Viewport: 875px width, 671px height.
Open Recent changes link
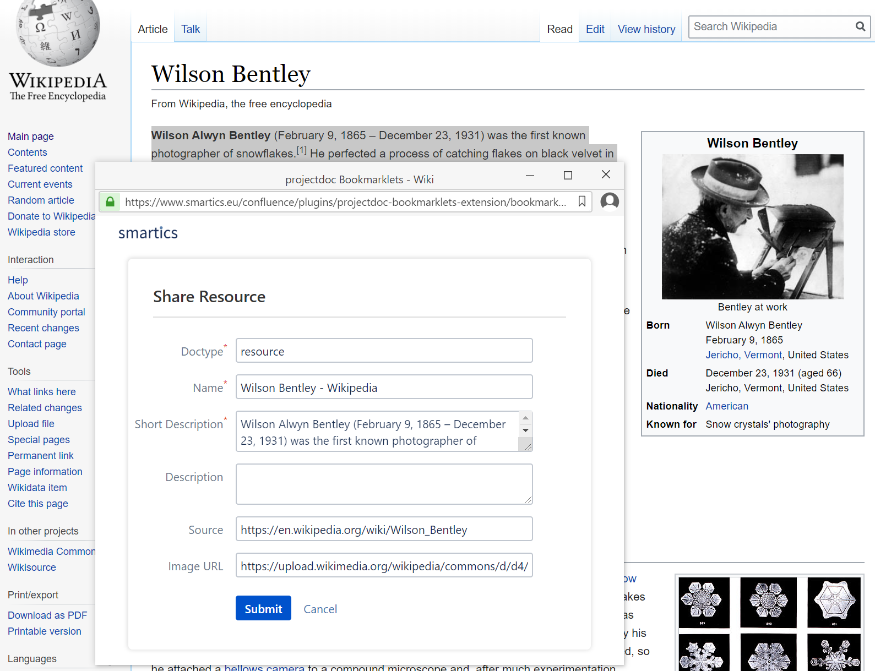point(44,328)
